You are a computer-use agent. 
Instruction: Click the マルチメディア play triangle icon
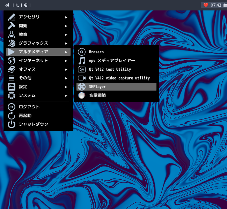[x=11, y=52]
